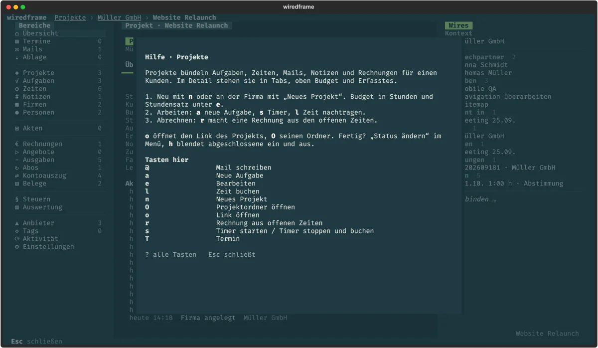Open Steuern via the paragraph icon

point(17,199)
